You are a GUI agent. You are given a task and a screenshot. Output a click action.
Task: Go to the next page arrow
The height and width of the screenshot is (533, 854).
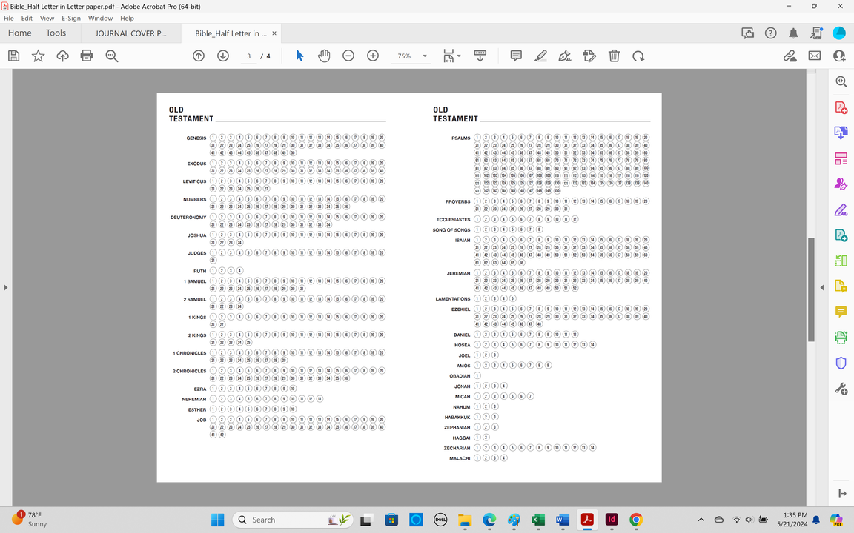(x=223, y=56)
